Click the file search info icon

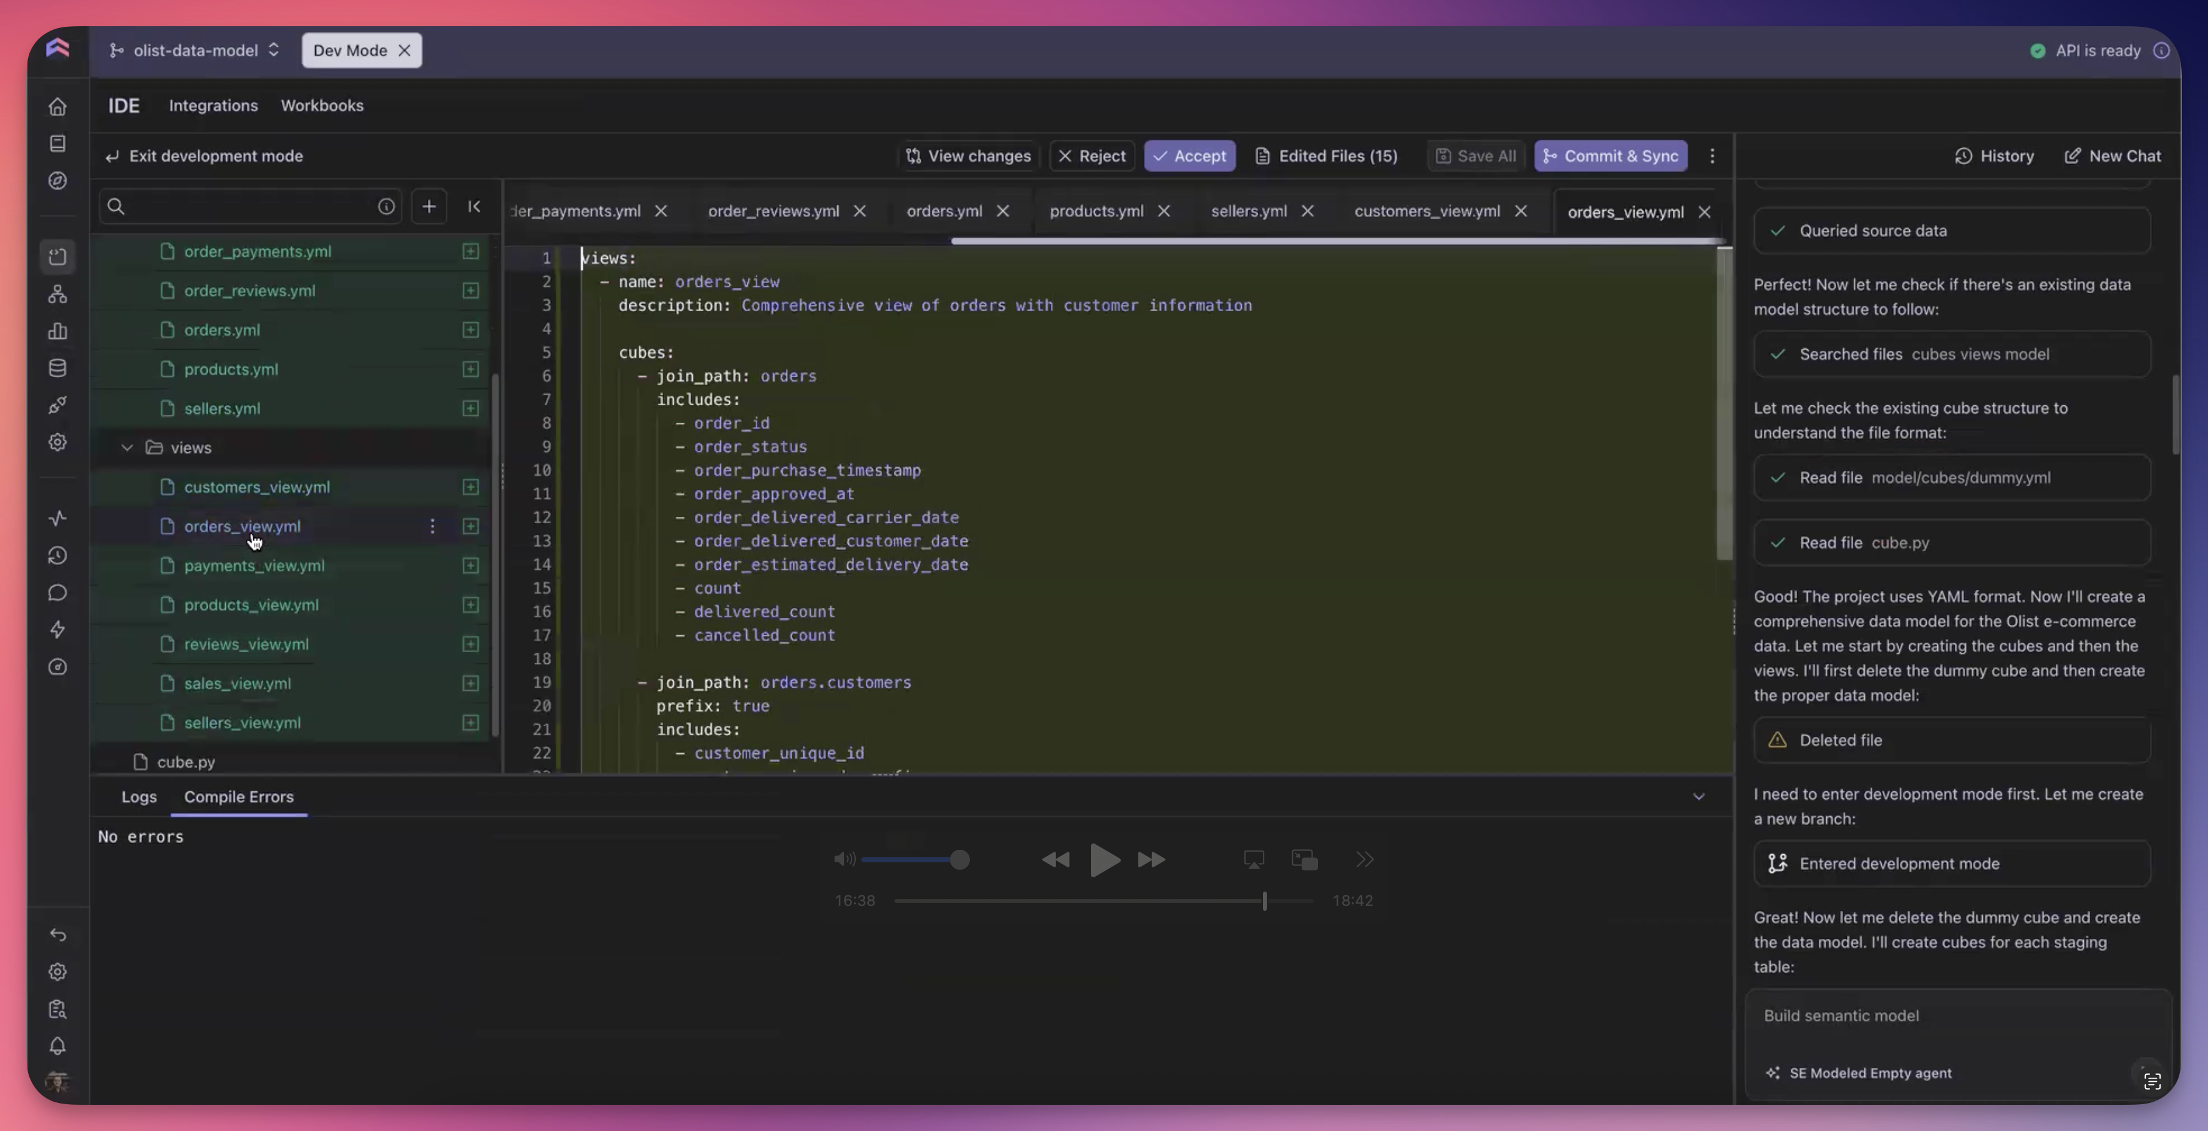tap(385, 206)
